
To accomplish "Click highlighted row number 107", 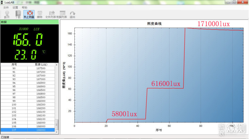I will coord(28,130).
